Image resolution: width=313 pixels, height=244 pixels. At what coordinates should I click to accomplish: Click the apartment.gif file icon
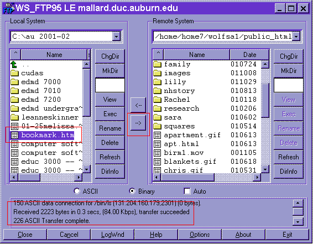157,135
